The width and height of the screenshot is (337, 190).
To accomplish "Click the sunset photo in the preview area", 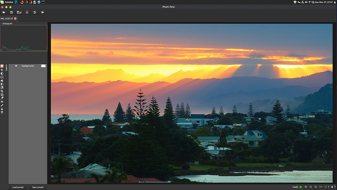I will click(191, 103).
